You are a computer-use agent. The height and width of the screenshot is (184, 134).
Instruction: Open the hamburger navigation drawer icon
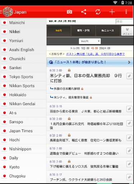(x=1, y=12)
